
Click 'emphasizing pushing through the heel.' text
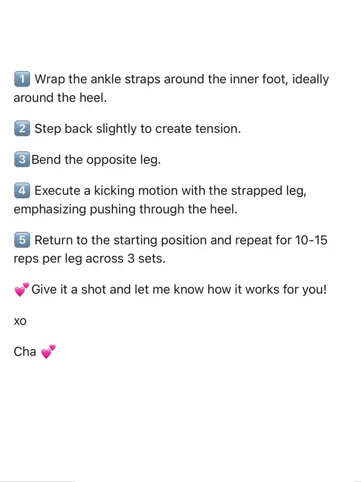pos(126,209)
